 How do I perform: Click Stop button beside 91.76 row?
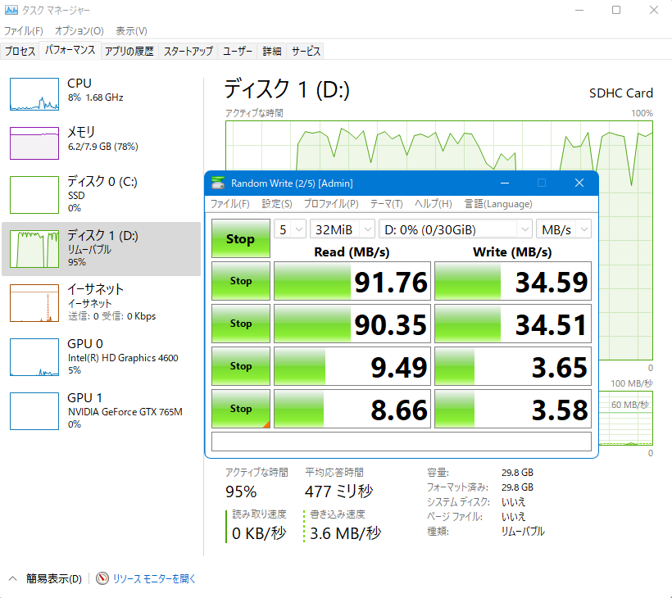241,281
